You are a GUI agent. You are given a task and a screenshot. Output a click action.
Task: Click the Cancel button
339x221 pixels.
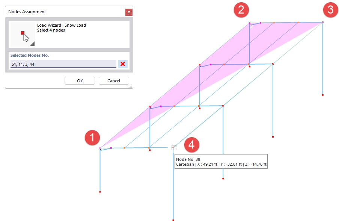(x=114, y=81)
